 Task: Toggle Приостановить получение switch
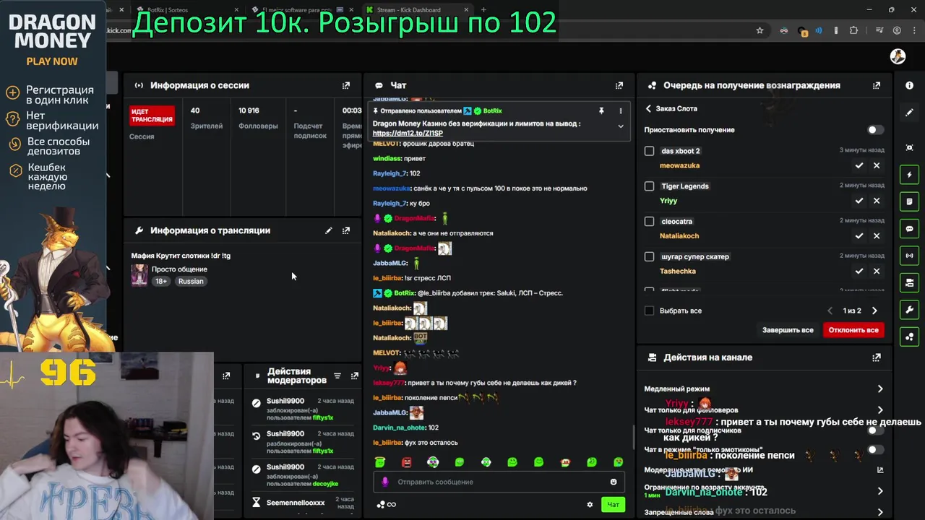point(874,130)
